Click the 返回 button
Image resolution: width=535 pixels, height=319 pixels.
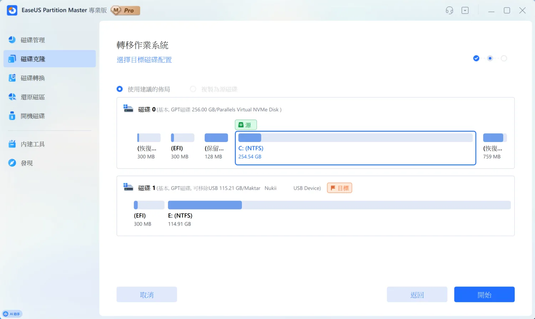(417, 294)
